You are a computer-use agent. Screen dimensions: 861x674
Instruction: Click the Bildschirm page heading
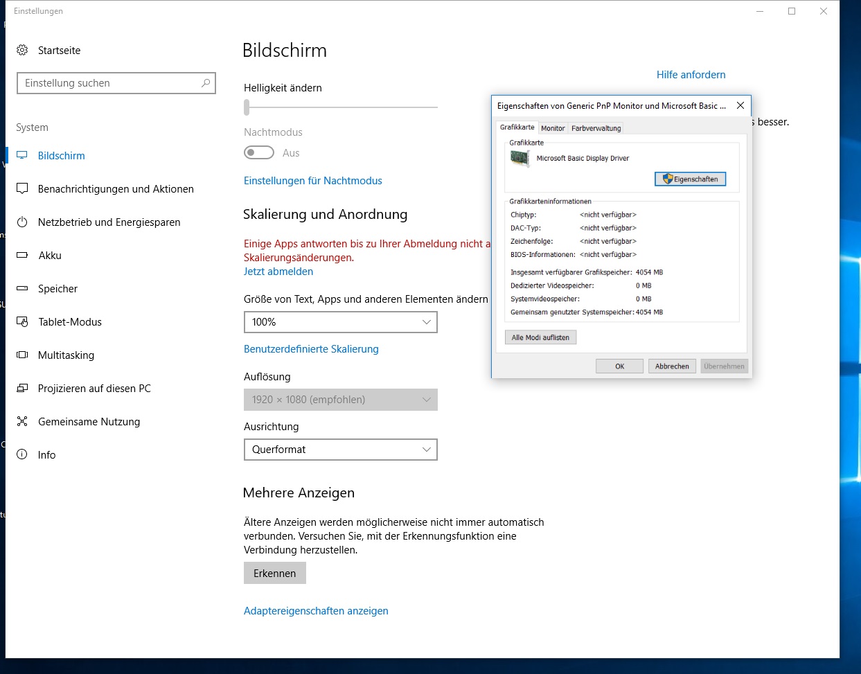285,51
